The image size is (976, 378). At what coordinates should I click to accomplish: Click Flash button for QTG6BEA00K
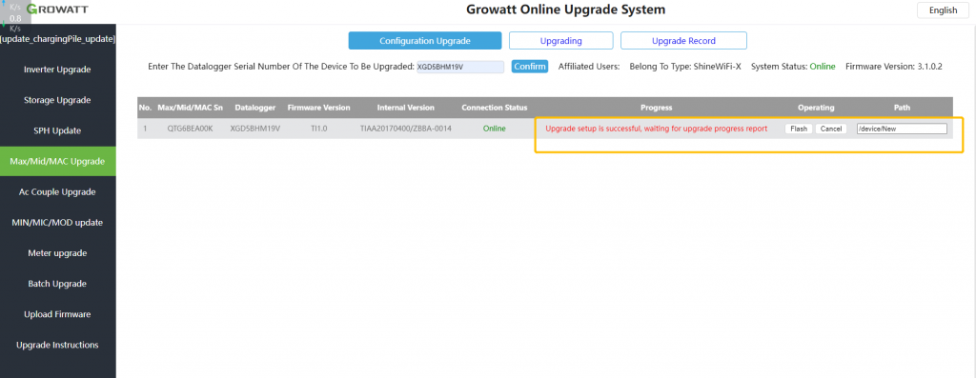pos(799,129)
